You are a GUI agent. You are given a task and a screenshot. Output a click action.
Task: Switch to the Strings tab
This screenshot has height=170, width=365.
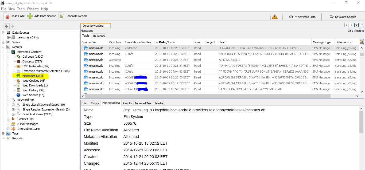(95, 103)
